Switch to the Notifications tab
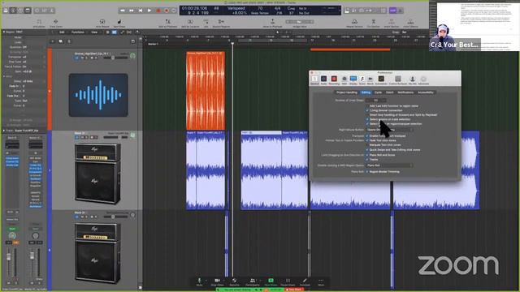This screenshot has width=520, height=292. click(x=405, y=92)
